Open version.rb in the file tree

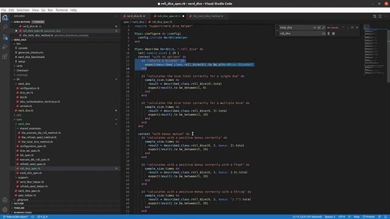[26, 106]
